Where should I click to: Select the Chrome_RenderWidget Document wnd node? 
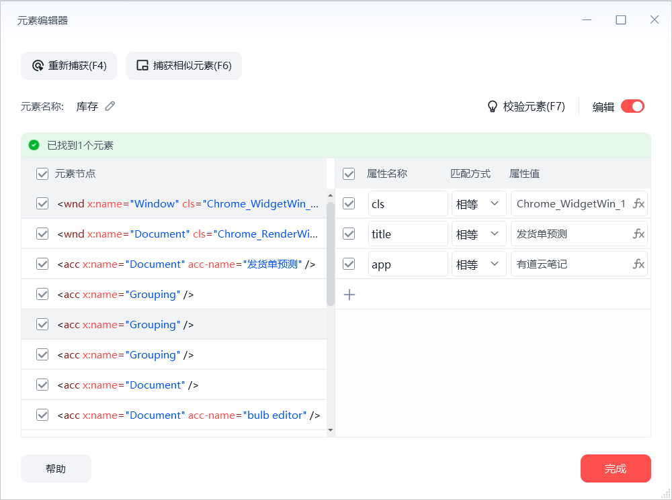coord(187,234)
